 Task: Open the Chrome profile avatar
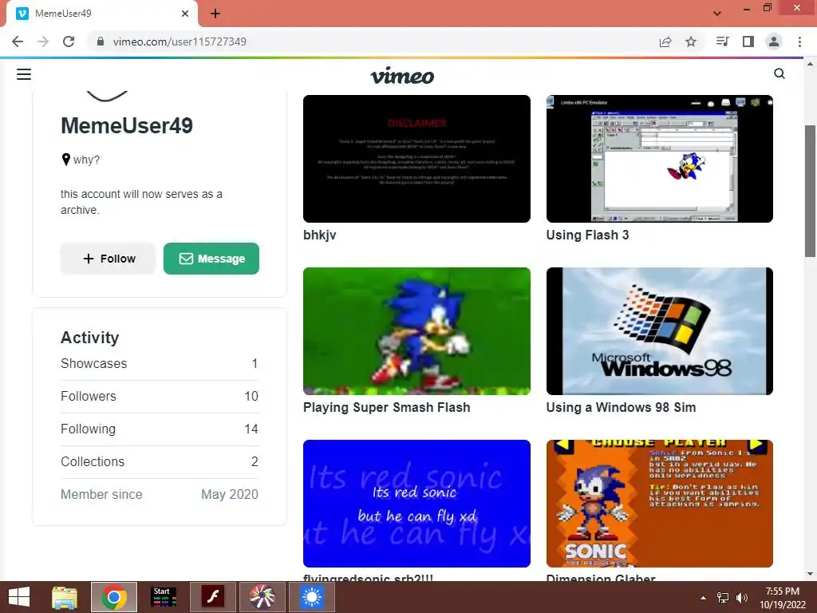click(x=774, y=42)
